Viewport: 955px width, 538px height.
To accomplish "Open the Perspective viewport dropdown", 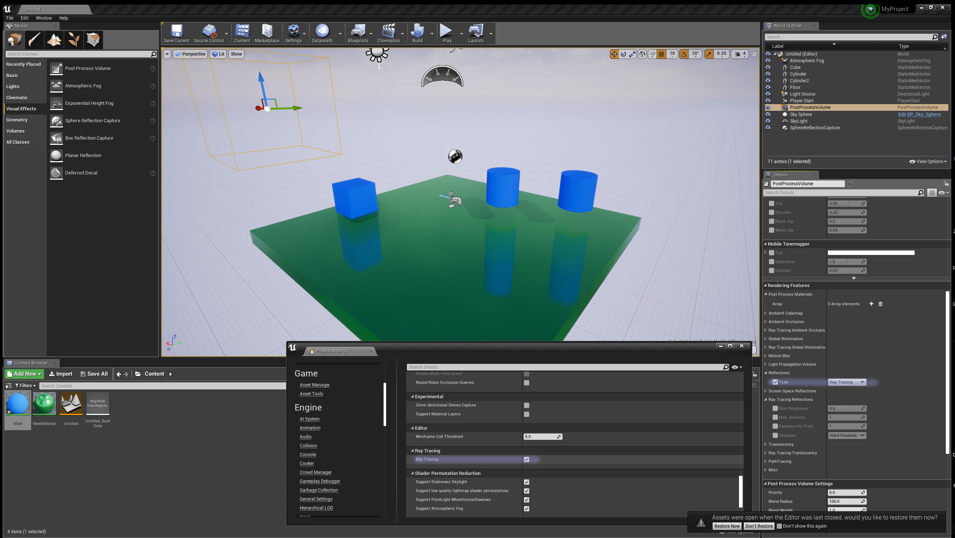I will pos(190,54).
